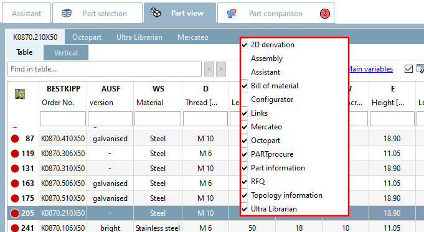Switch to Table view

point(24,52)
